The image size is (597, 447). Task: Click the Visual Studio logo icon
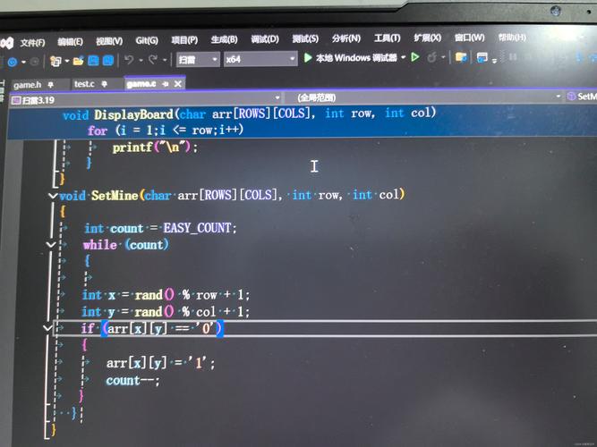pos(7,44)
